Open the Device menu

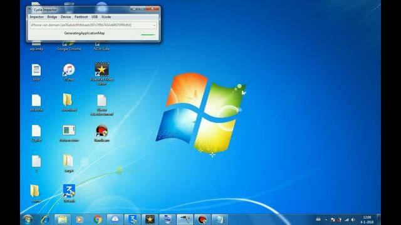coord(66,17)
